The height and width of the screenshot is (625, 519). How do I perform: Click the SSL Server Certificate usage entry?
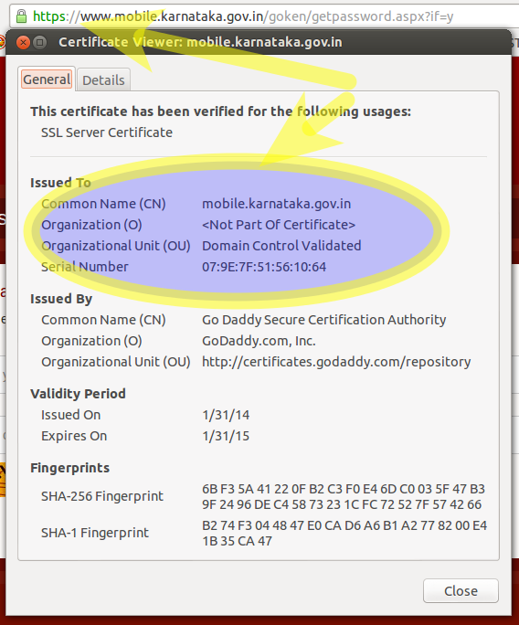point(107,132)
